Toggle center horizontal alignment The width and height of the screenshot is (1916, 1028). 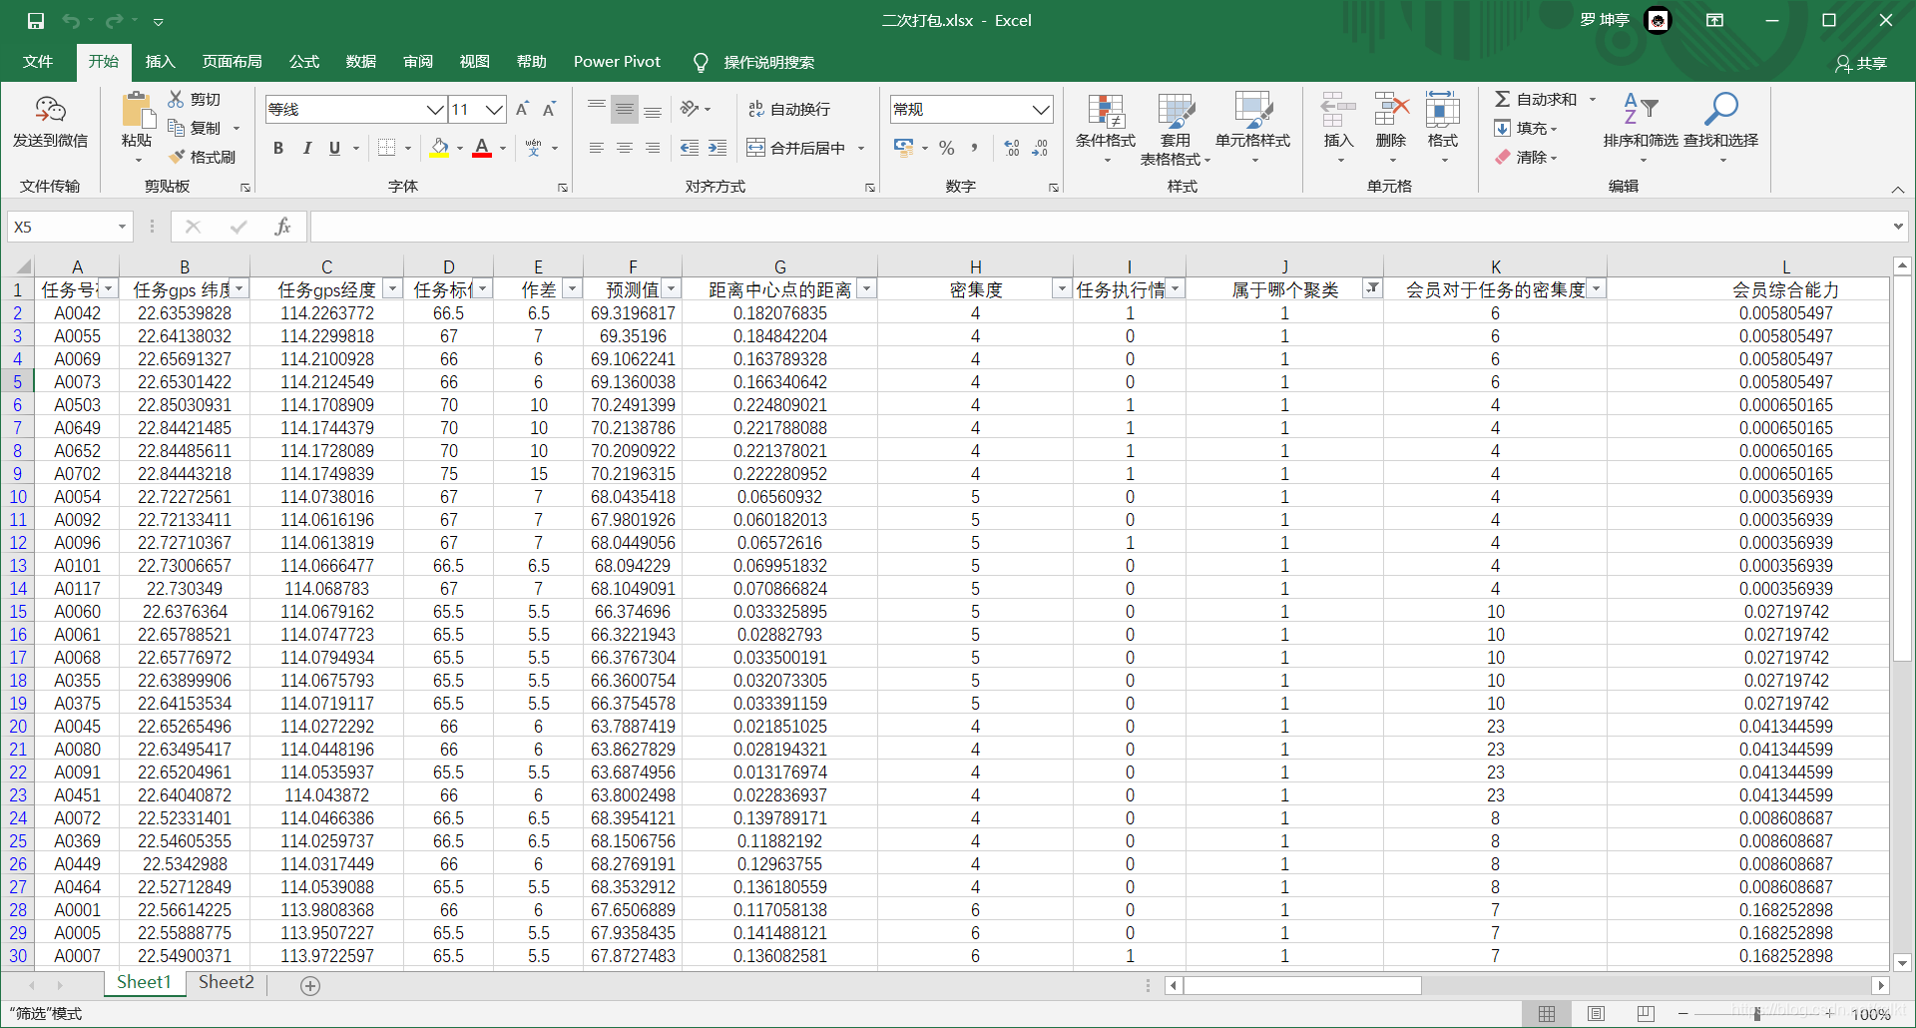[x=625, y=148]
